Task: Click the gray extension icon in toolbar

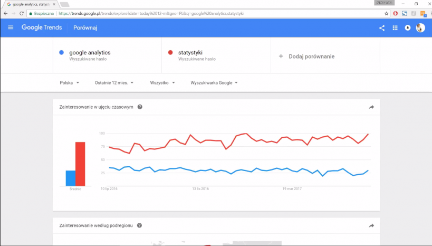Action: coord(414,13)
